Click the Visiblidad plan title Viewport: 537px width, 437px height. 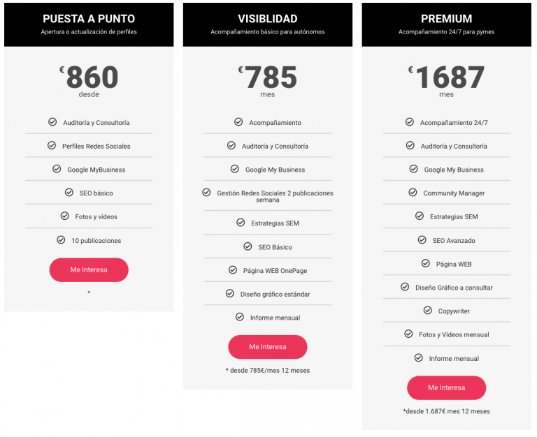click(x=267, y=19)
